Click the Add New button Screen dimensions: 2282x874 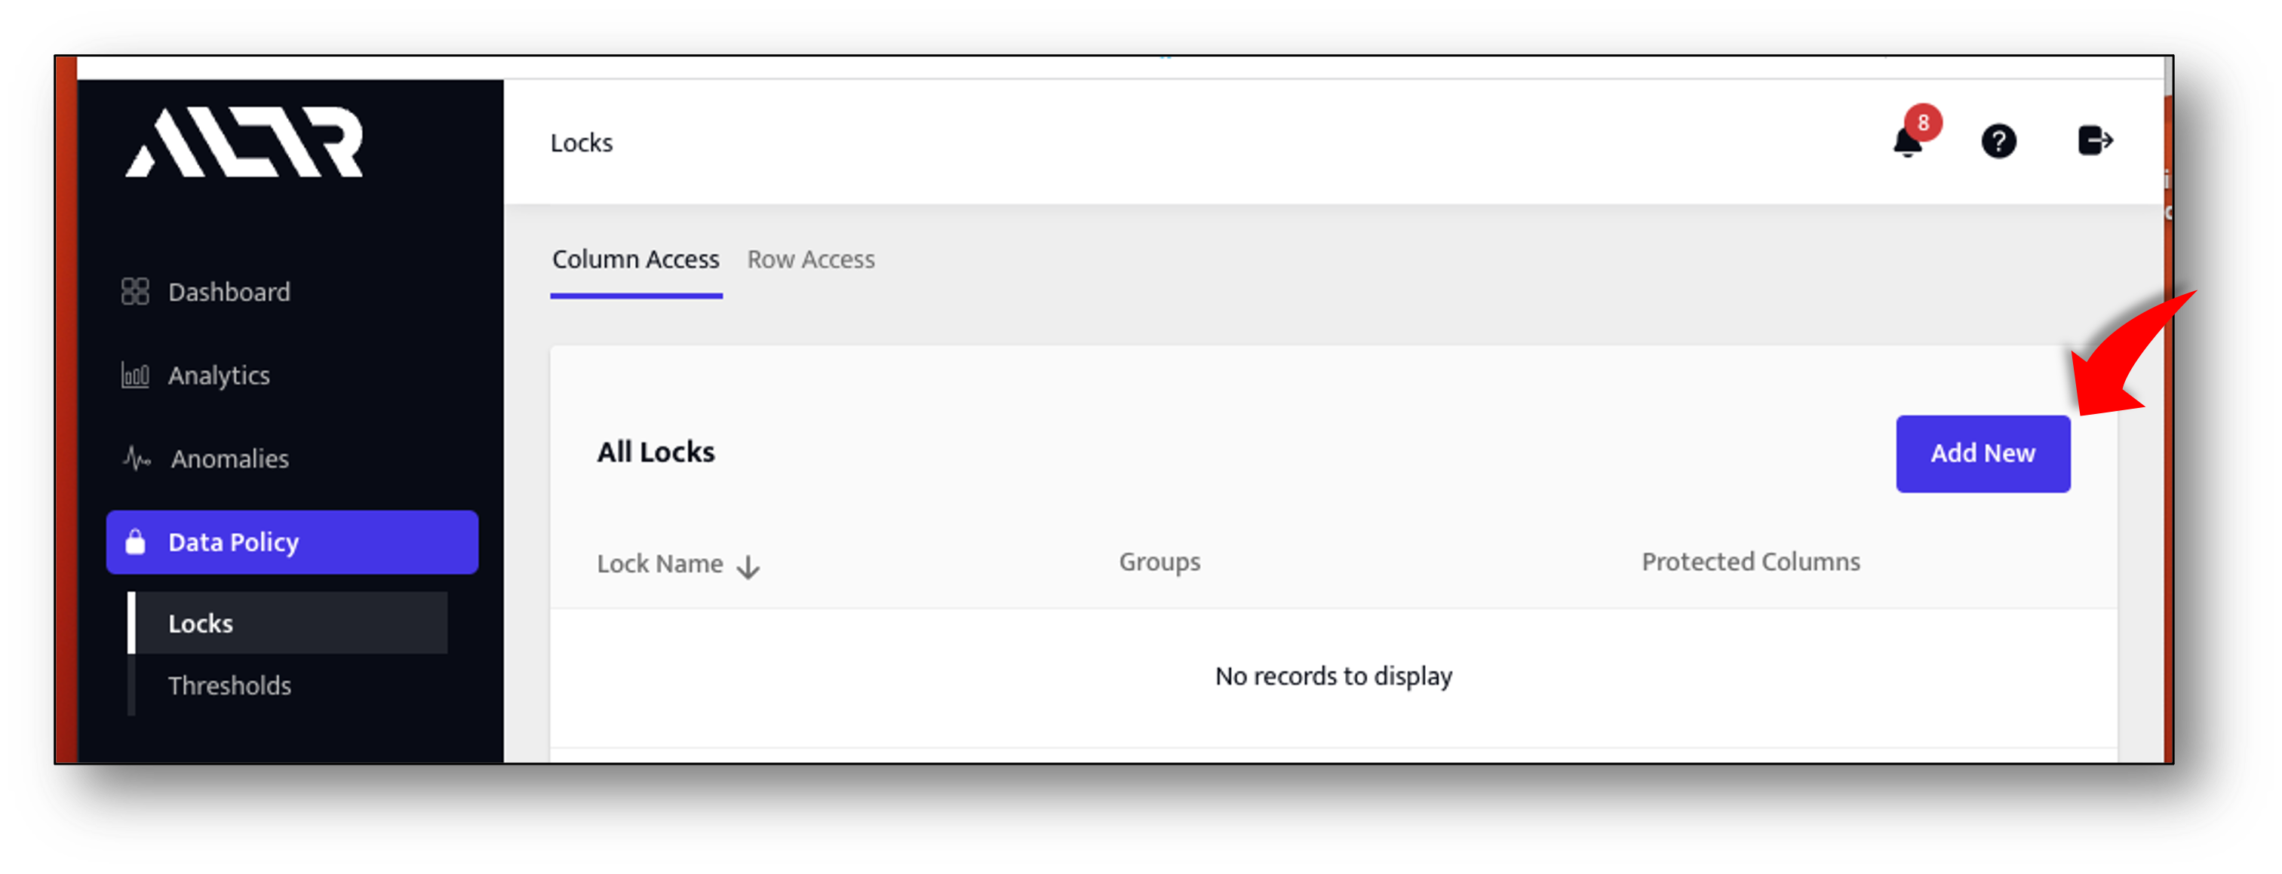click(x=1982, y=453)
